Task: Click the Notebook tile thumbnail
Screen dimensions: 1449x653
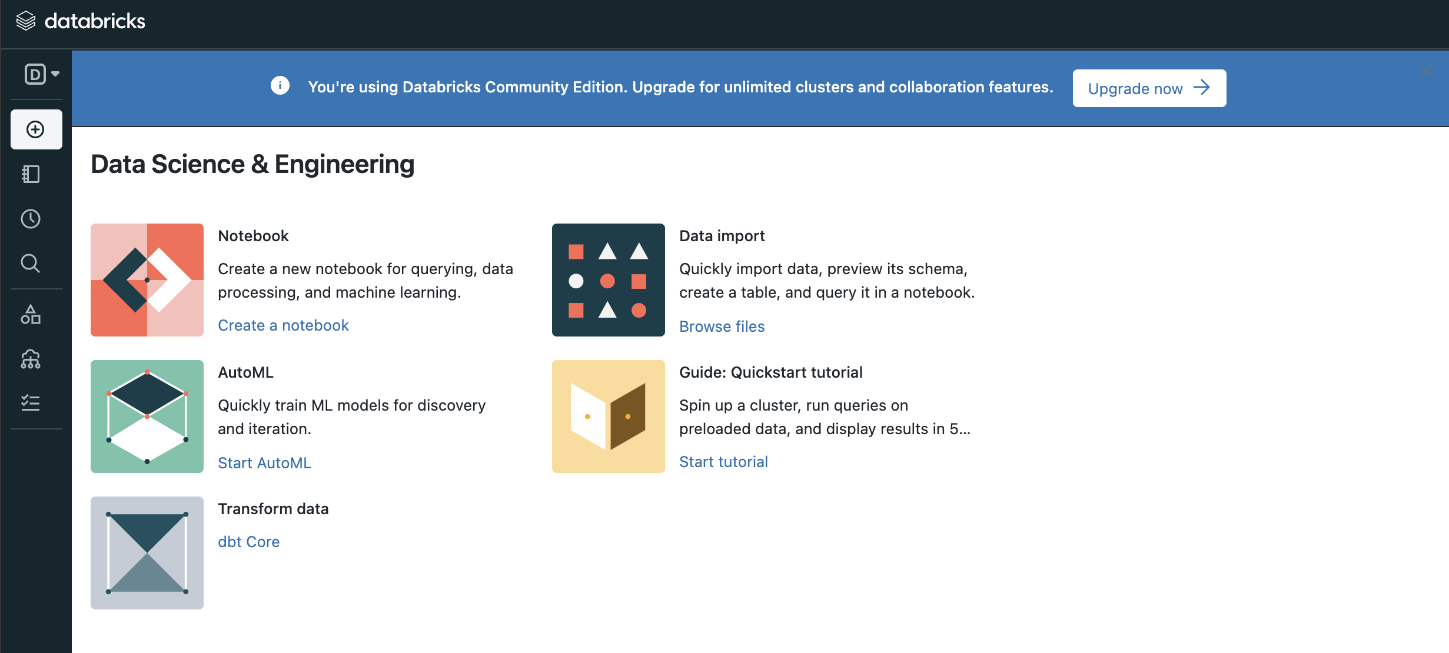Action: coord(147,280)
